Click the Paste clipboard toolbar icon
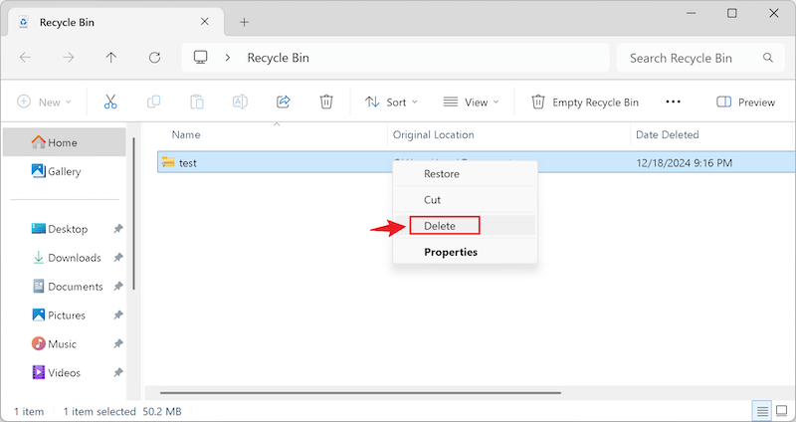 point(196,103)
